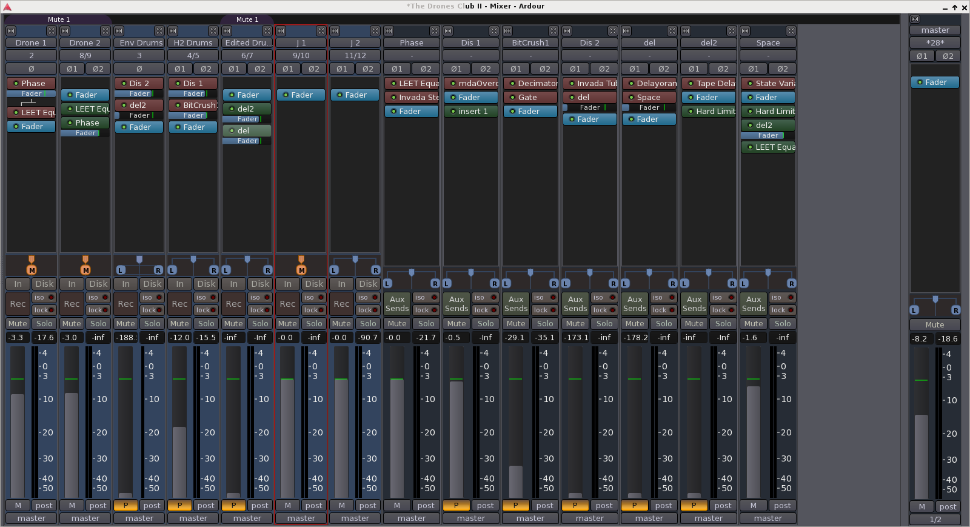Hide the Space bus strip with its X icon
Image resolution: width=970 pixels, height=527 pixels.
[x=791, y=31]
